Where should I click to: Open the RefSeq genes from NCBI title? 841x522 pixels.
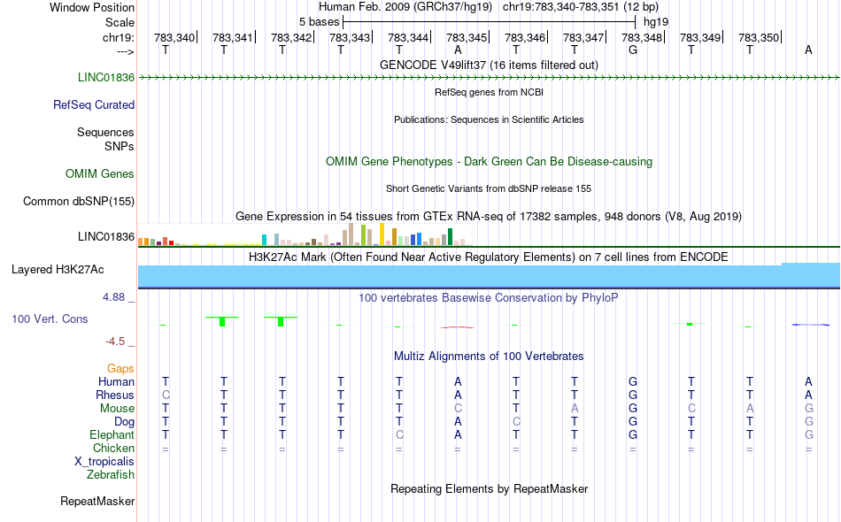click(x=489, y=92)
